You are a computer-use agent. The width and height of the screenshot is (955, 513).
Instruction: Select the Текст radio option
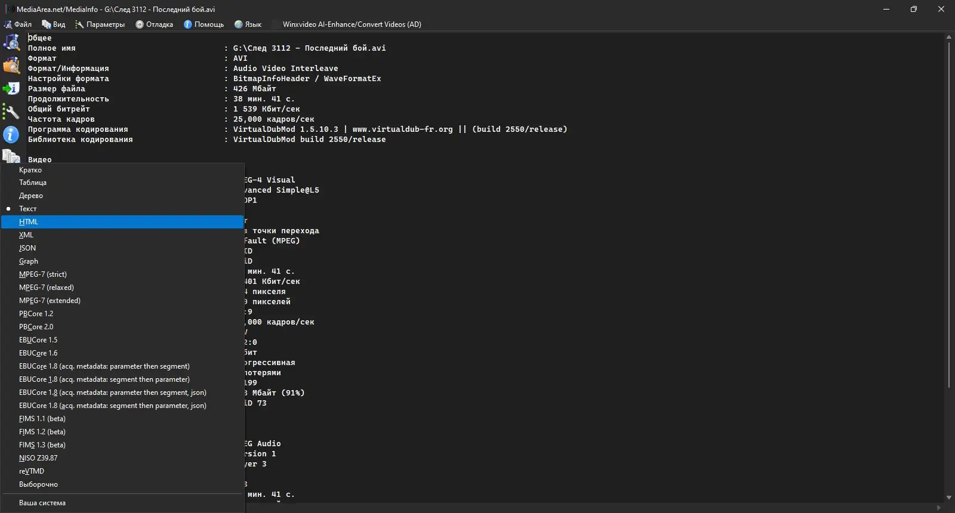27,209
